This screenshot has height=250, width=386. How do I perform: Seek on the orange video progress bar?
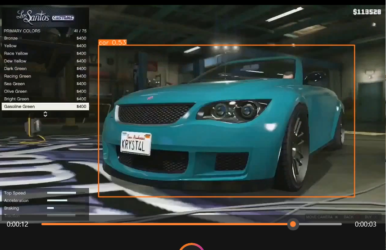pos(191,224)
